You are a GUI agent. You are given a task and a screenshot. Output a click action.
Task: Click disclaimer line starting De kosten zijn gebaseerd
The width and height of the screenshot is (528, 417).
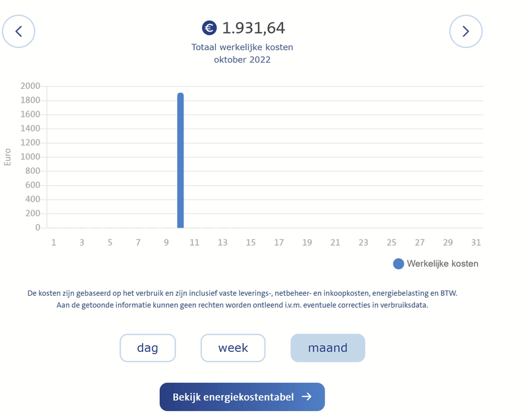242,293
